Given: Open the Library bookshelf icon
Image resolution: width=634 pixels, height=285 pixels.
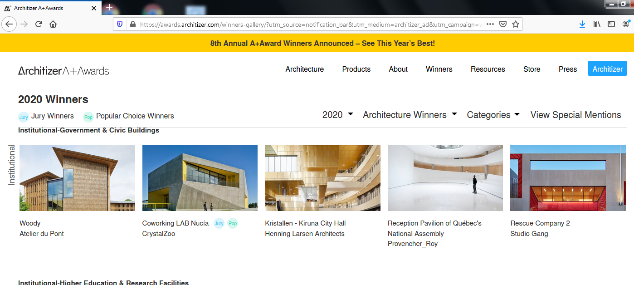Looking at the screenshot, I should 597,24.
